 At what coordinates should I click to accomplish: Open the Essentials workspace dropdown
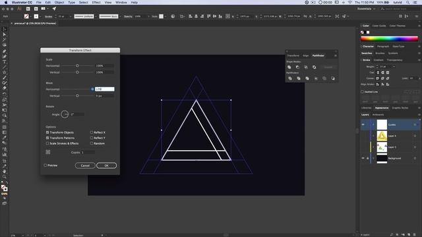coord(367,9)
